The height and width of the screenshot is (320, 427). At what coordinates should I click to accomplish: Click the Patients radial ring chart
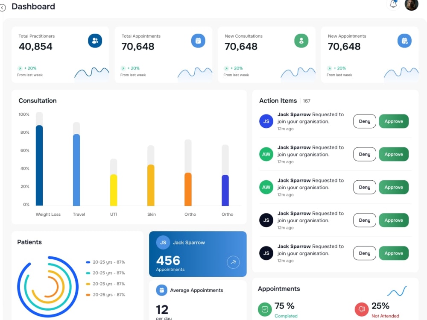(x=48, y=287)
